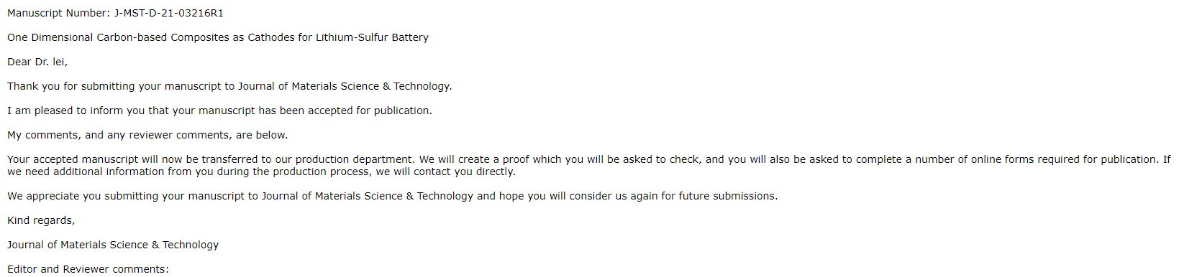Click the words 'production department' in the paragraph
Screen dimensions: 1179x277
[354, 159]
